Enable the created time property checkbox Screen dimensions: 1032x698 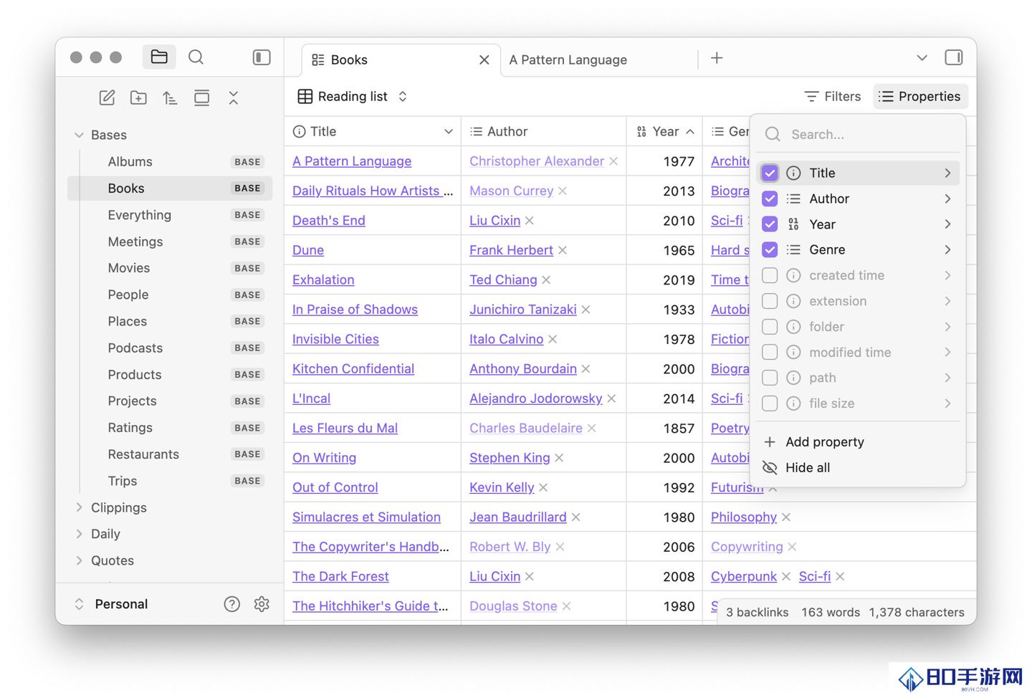(770, 275)
